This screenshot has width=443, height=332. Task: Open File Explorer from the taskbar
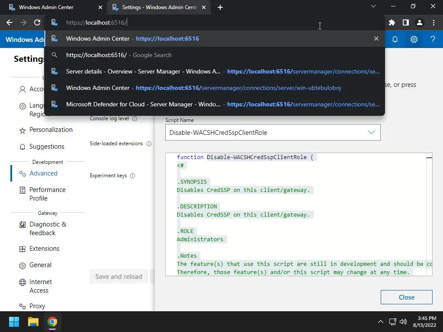coord(33,322)
